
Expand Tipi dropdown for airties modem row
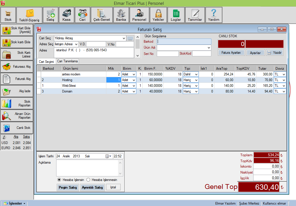[x=196, y=74]
